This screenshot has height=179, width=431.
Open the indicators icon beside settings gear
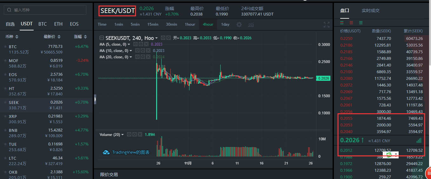251,24
